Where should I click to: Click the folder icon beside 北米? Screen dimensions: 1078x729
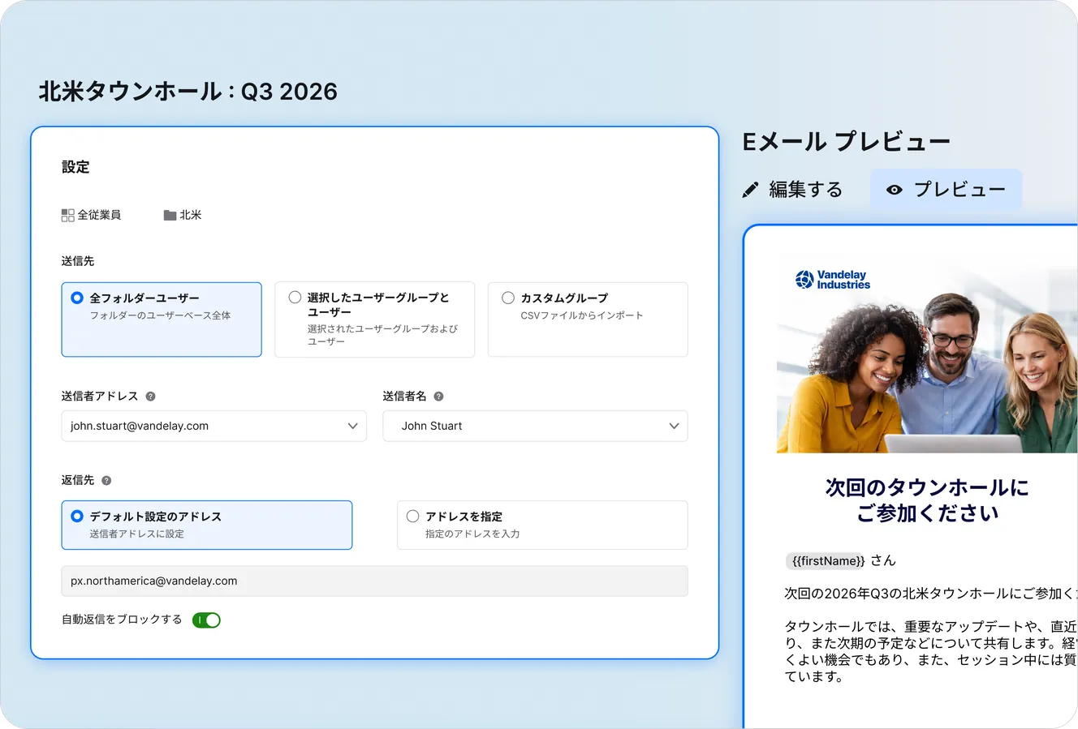click(170, 215)
